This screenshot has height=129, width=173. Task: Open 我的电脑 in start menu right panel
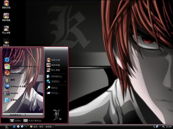pos(53,65)
